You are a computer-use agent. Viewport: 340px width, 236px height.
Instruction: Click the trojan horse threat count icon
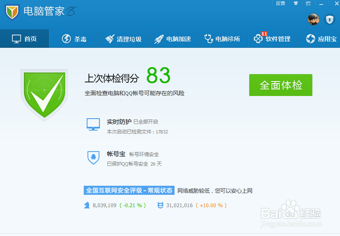point(87,205)
